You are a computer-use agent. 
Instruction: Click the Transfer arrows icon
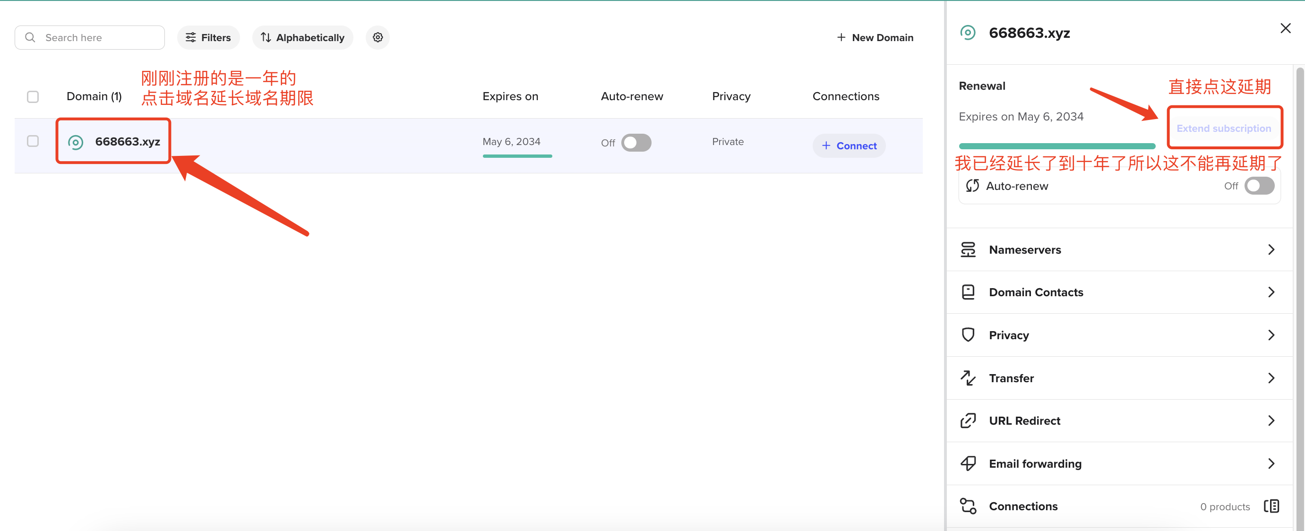(968, 378)
